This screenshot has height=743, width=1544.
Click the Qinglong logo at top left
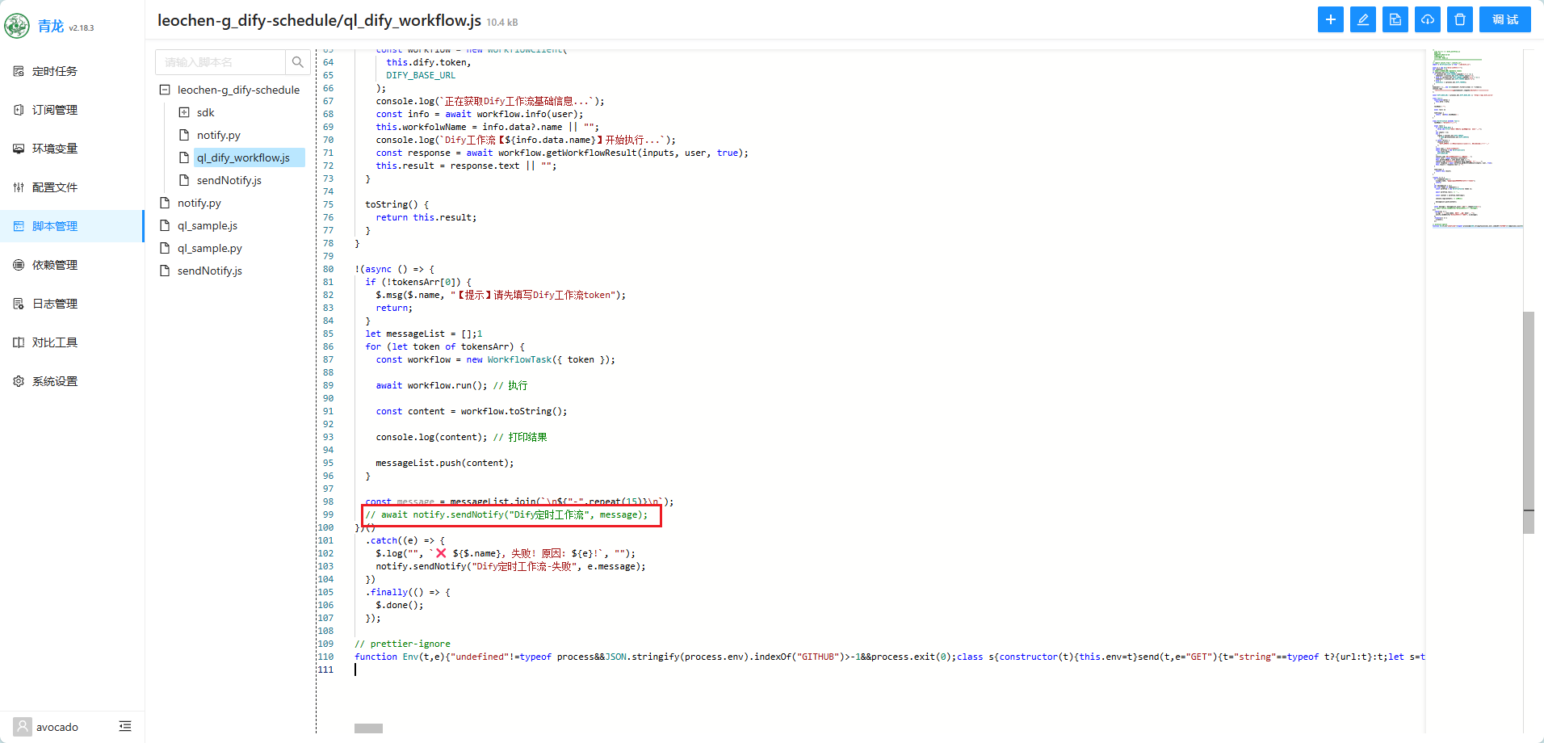pos(17,26)
